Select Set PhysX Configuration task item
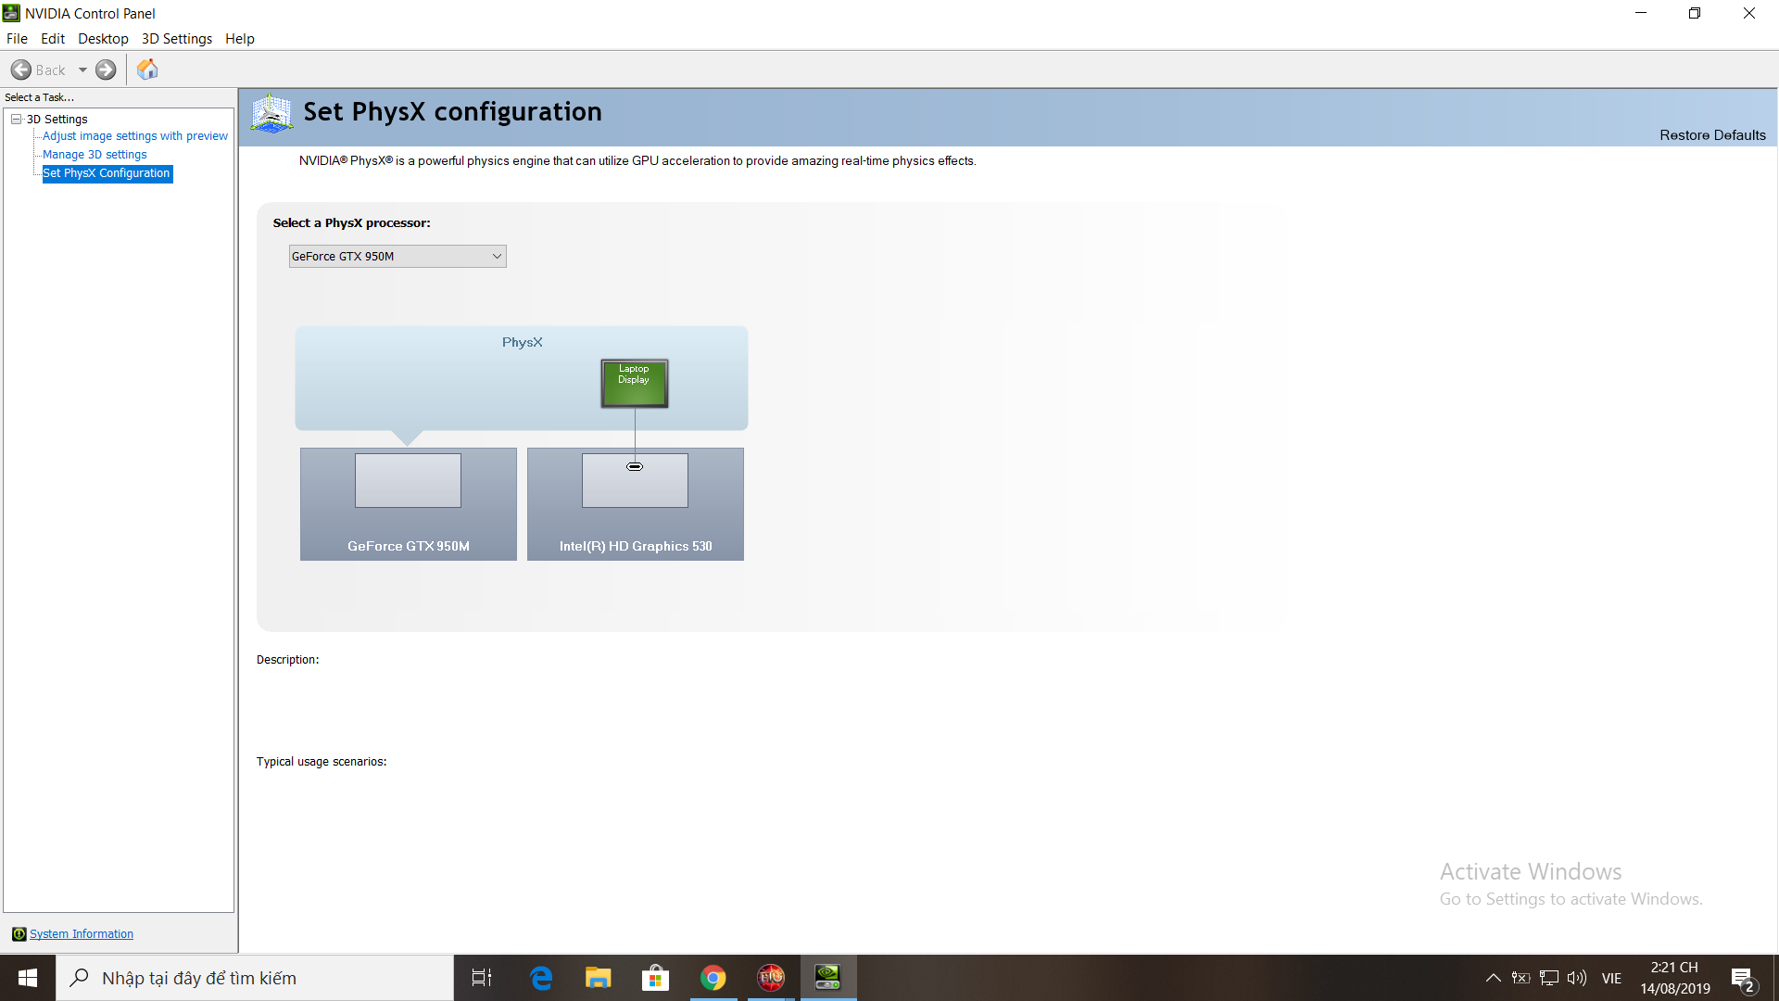This screenshot has width=1779, height=1001. (x=105, y=172)
